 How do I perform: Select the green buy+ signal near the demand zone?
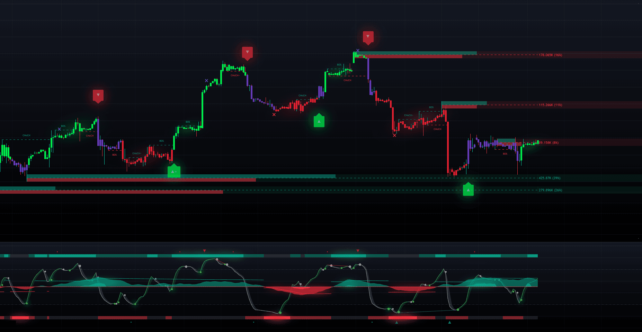coord(173,171)
